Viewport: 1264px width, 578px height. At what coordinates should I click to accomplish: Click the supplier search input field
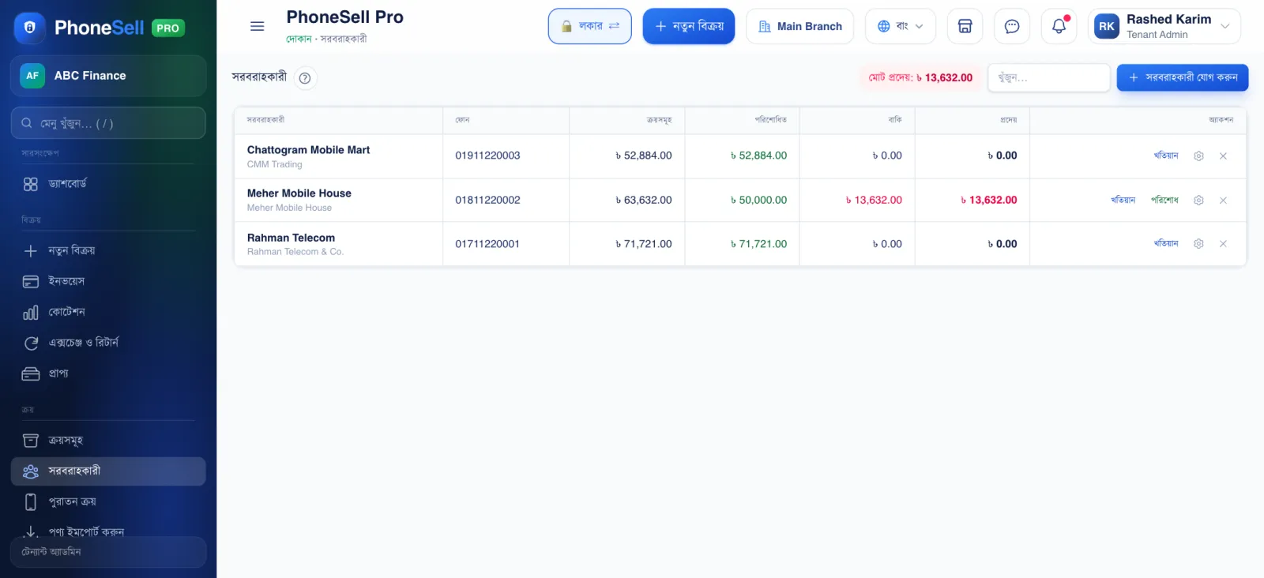[x=1048, y=77]
